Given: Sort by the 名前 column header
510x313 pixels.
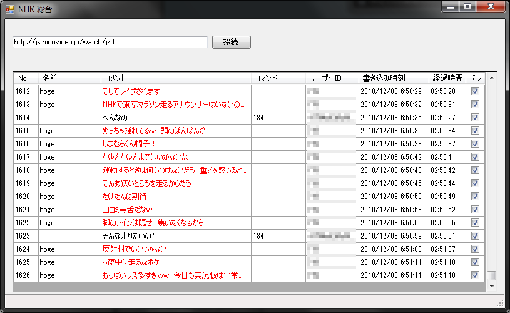Looking at the screenshot, I should click(x=69, y=78).
